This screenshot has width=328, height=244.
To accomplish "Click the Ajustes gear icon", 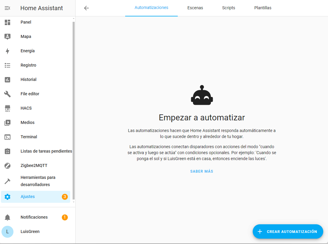I will tap(7, 197).
